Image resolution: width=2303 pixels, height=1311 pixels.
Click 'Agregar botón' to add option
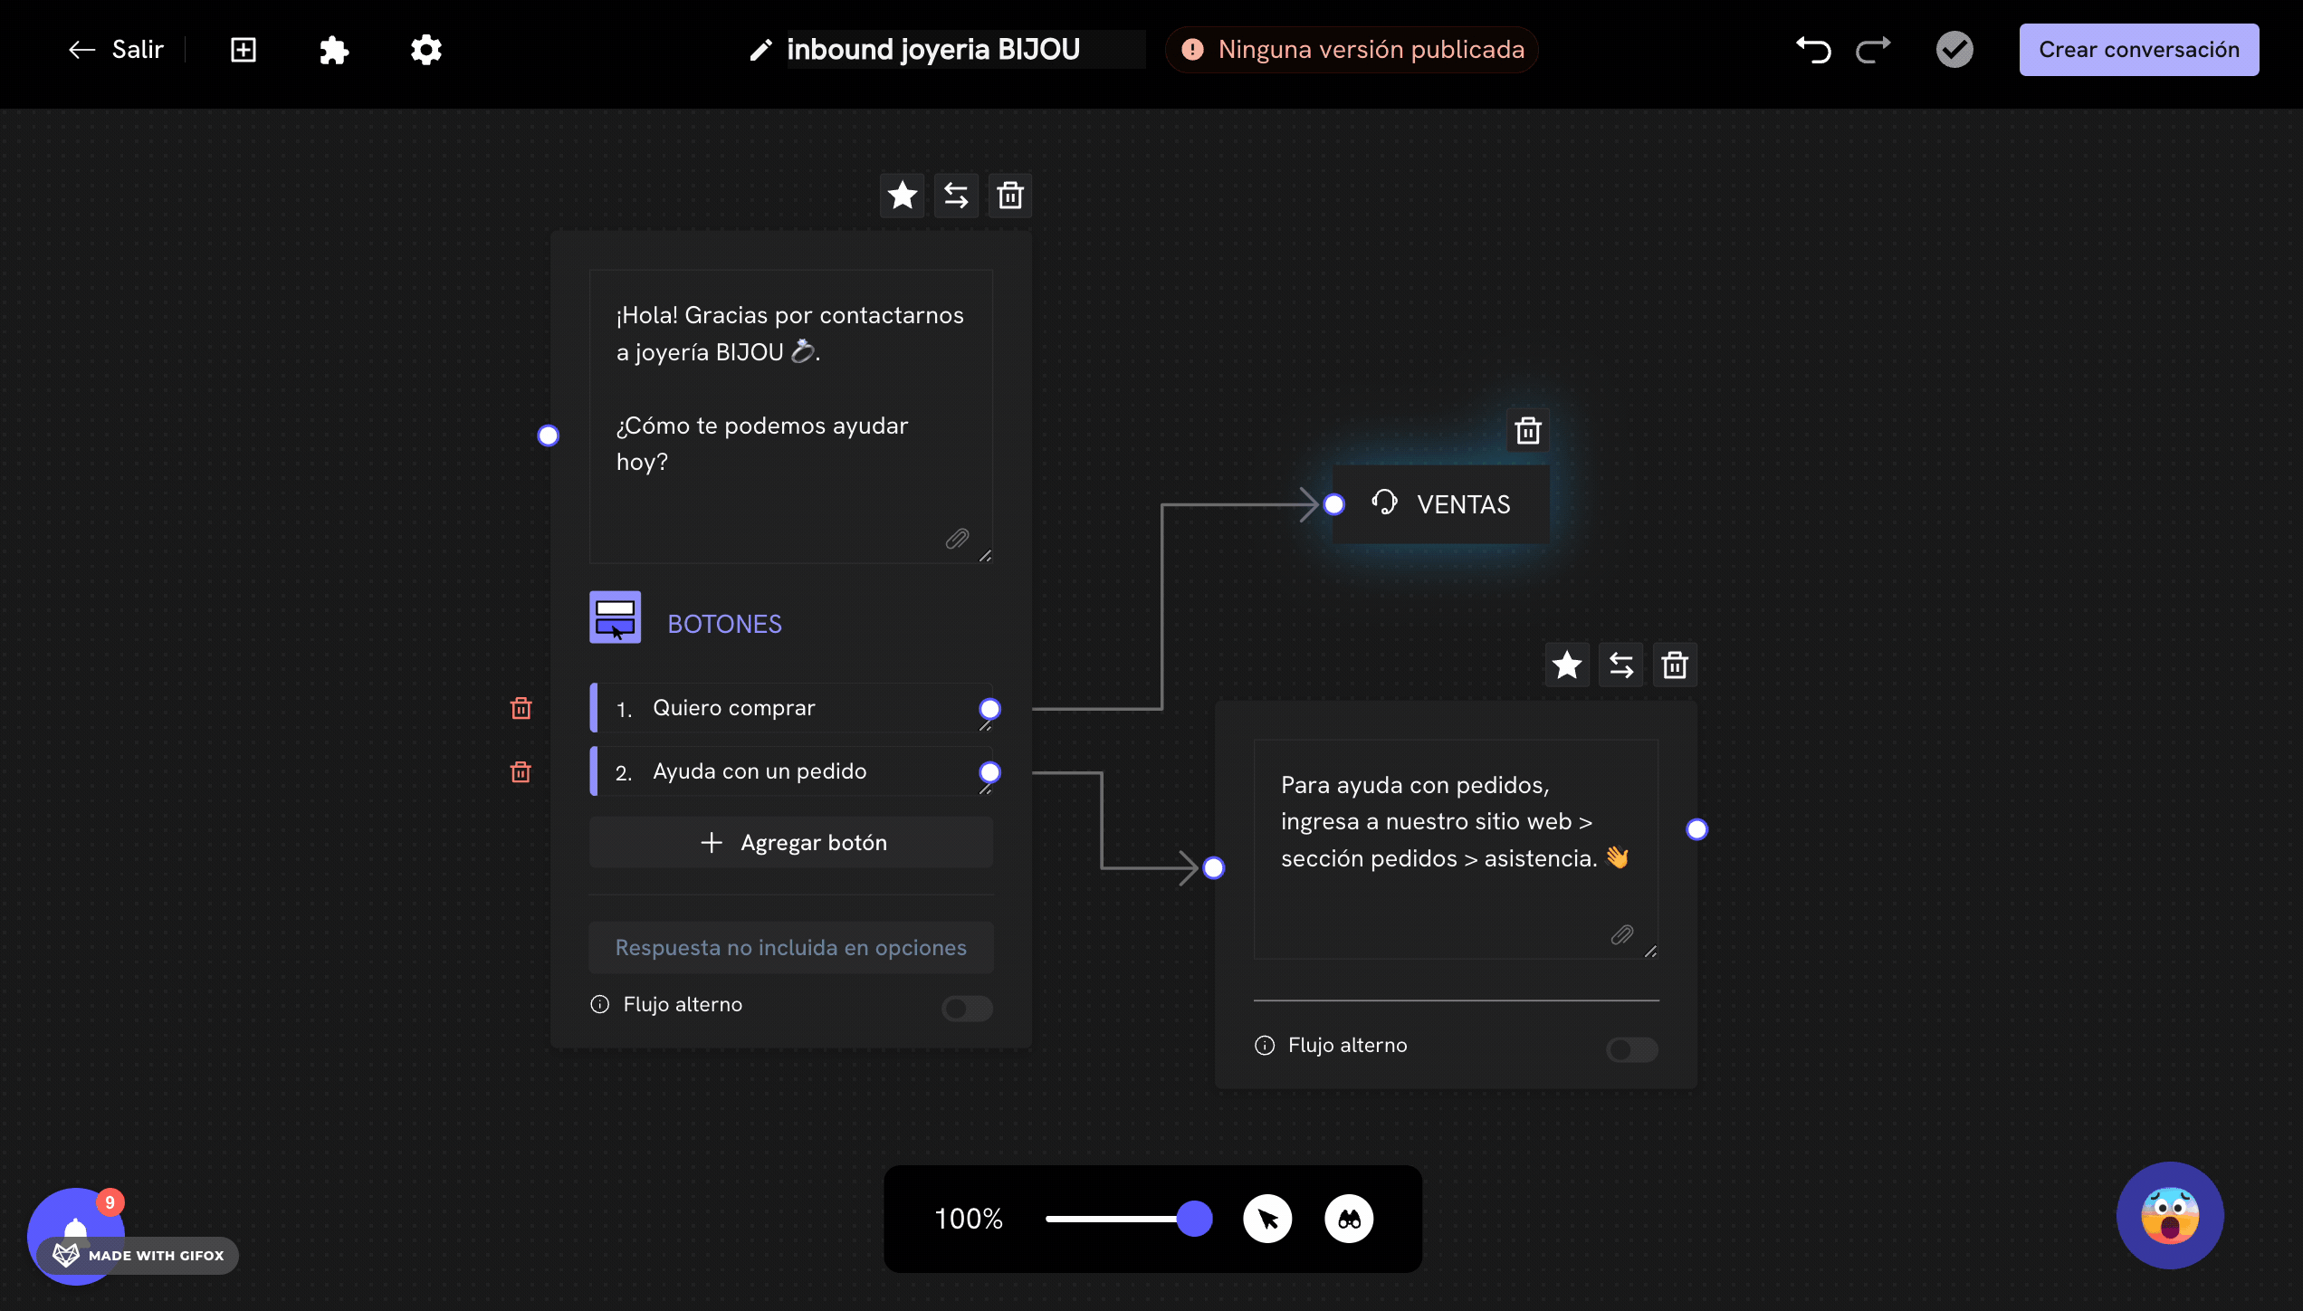click(791, 843)
